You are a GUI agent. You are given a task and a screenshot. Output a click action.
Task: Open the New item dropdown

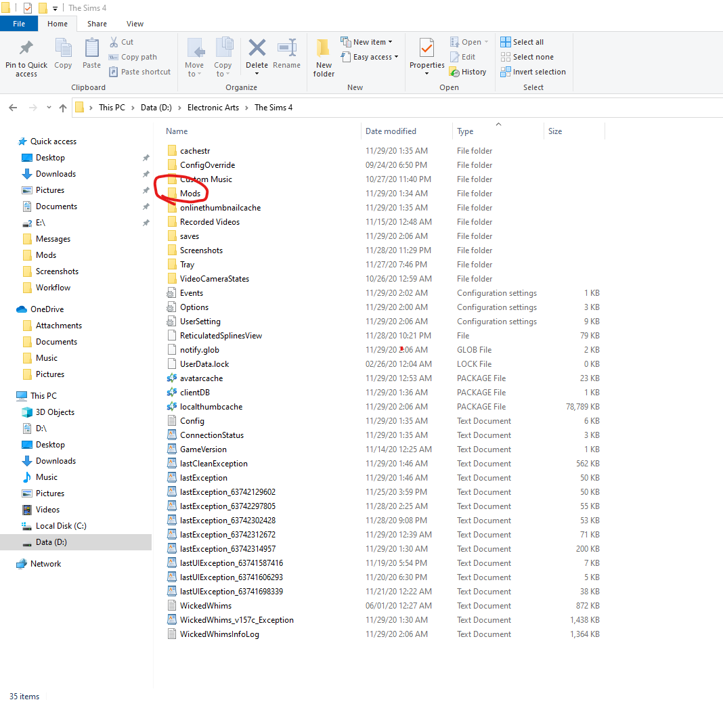(x=366, y=42)
